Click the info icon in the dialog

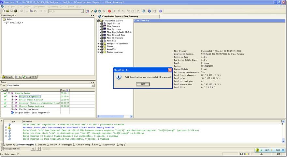point(119,77)
